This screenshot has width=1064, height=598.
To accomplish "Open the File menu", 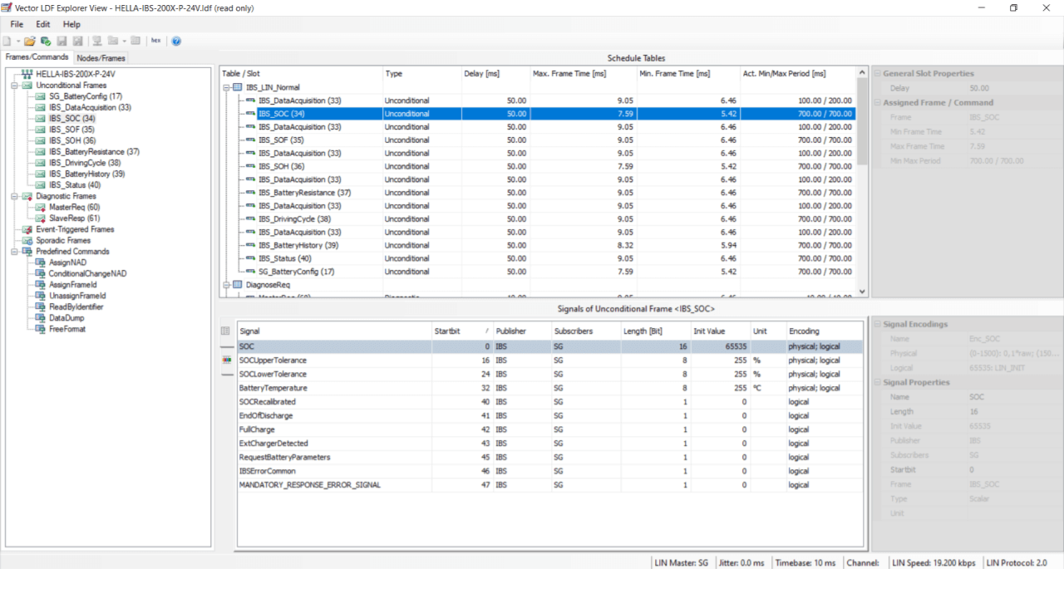I will [17, 24].
